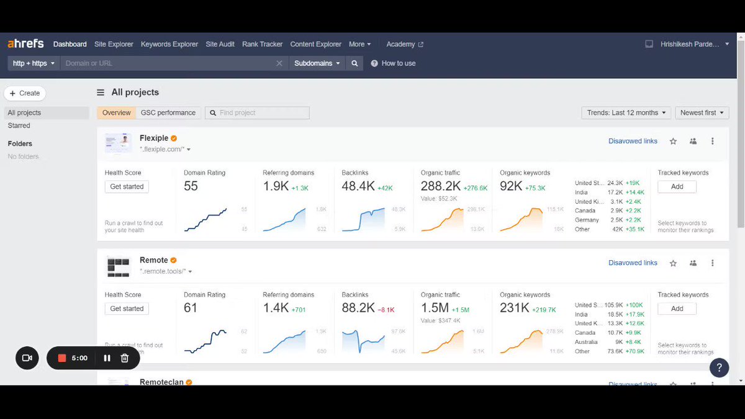Click the Remoteclan verified badge
This screenshot has width=745, height=419.
tap(189, 382)
